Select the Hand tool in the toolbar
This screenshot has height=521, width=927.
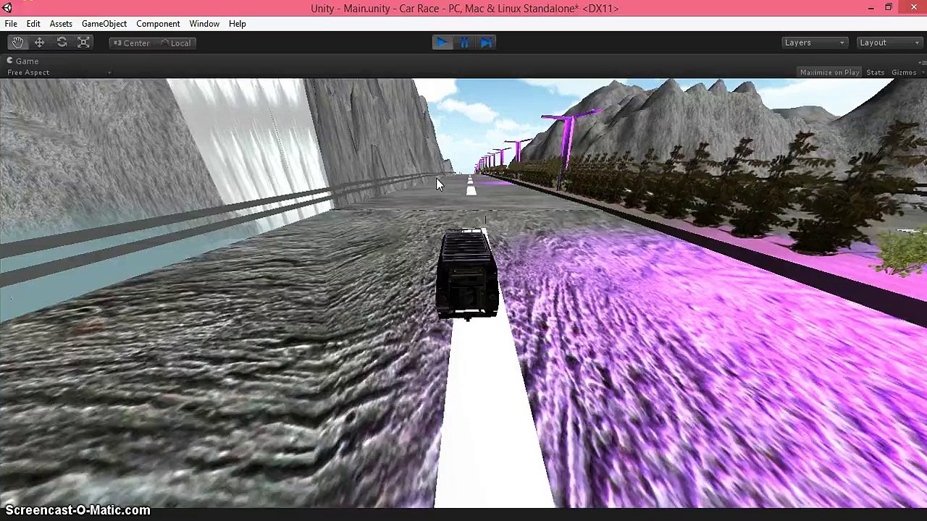point(17,43)
